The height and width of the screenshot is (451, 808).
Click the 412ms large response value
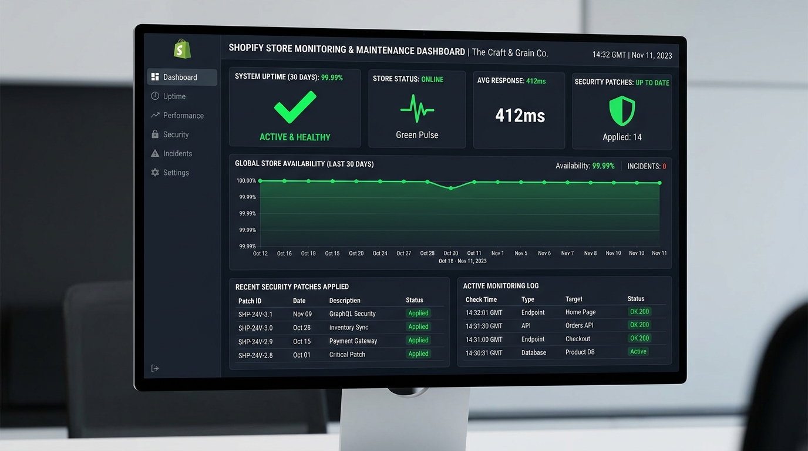[x=520, y=116]
